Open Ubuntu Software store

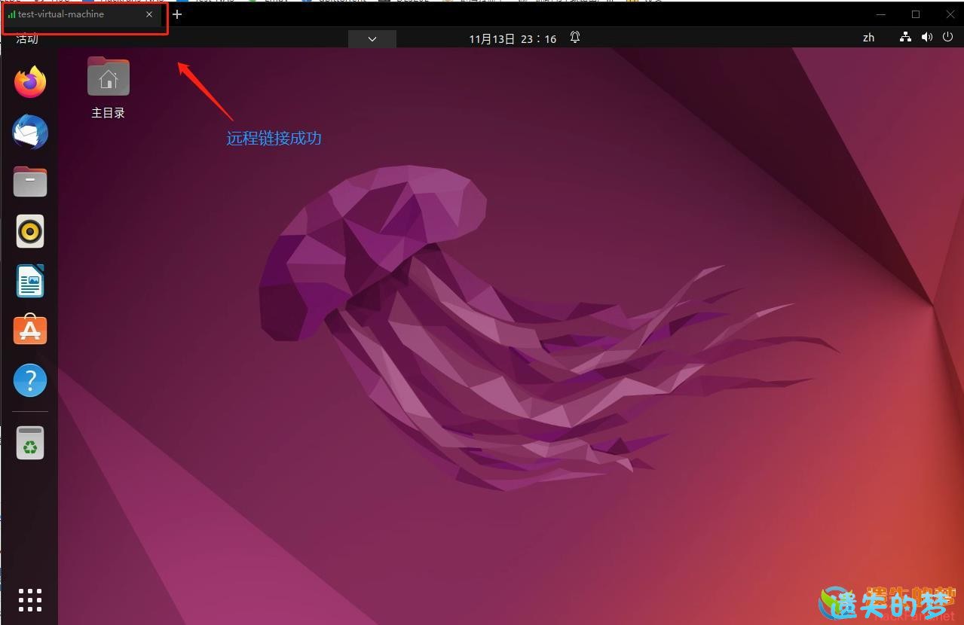[x=30, y=330]
